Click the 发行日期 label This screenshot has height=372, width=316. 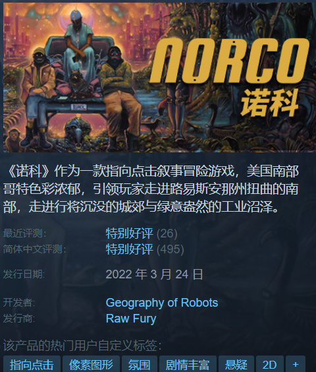(x=24, y=274)
